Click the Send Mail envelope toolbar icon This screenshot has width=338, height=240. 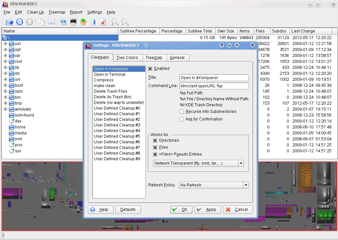[51, 22]
